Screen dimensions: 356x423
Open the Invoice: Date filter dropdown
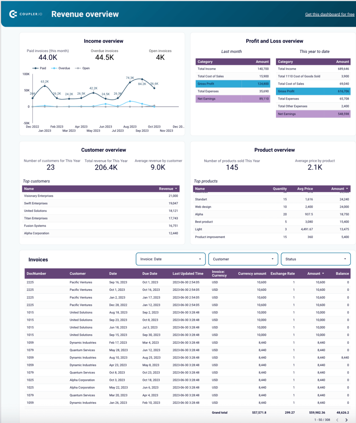[170, 259]
